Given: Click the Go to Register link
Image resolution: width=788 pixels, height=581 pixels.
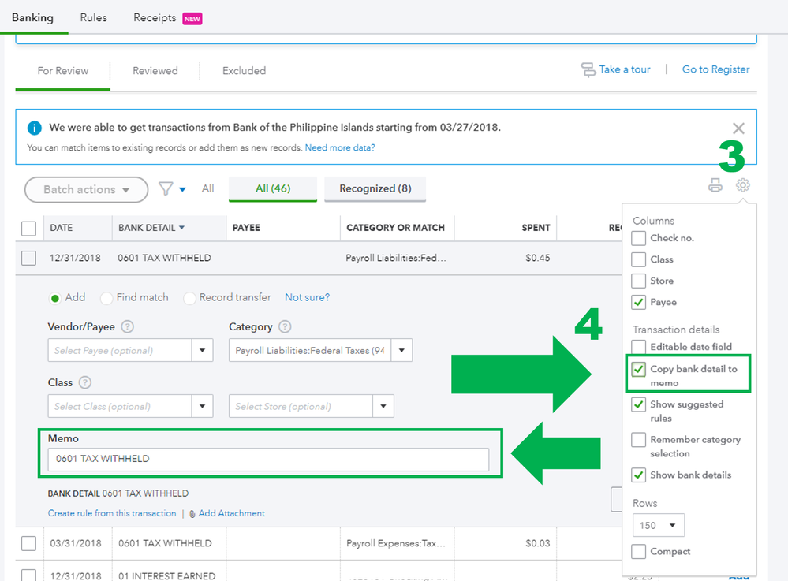Looking at the screenshot, I should click(715, 69).
